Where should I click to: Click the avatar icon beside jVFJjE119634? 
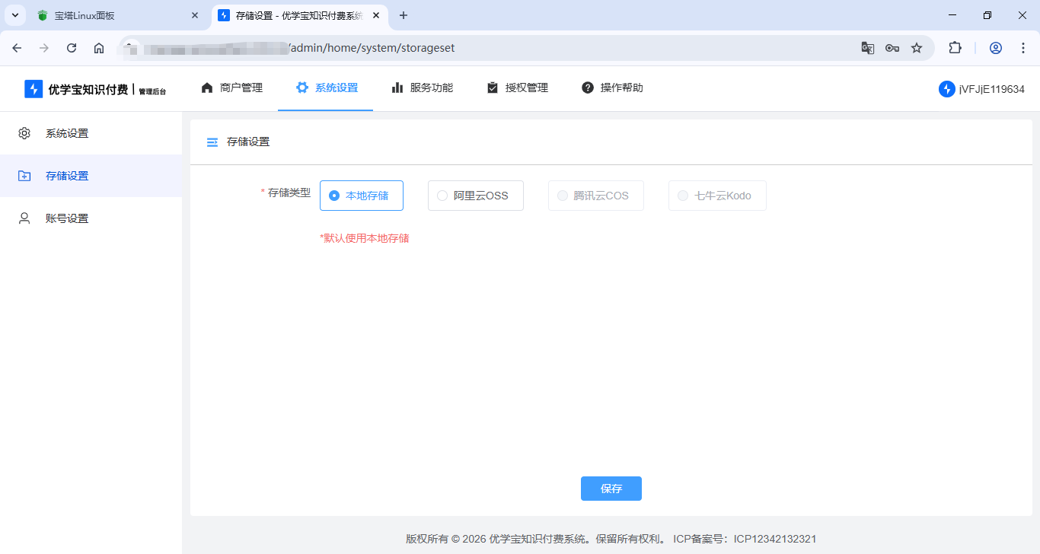(x=946, y=88)
